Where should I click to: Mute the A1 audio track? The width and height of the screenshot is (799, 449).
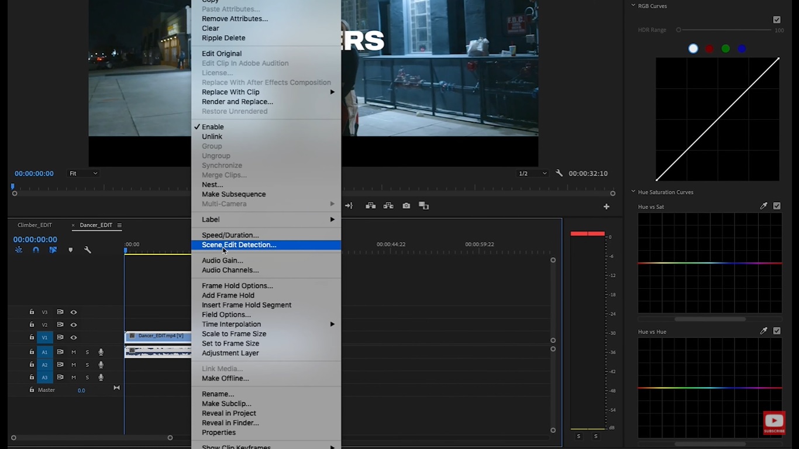(73, 352)
